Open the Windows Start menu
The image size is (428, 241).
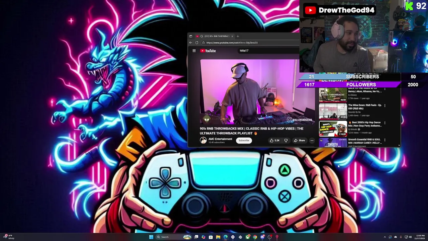(151, 237)
